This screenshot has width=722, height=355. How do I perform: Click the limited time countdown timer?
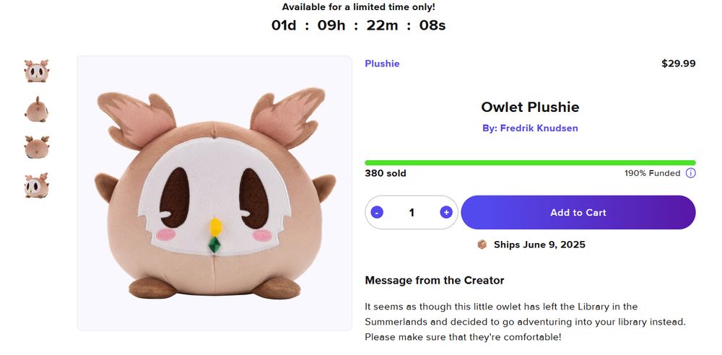[358, 26]
